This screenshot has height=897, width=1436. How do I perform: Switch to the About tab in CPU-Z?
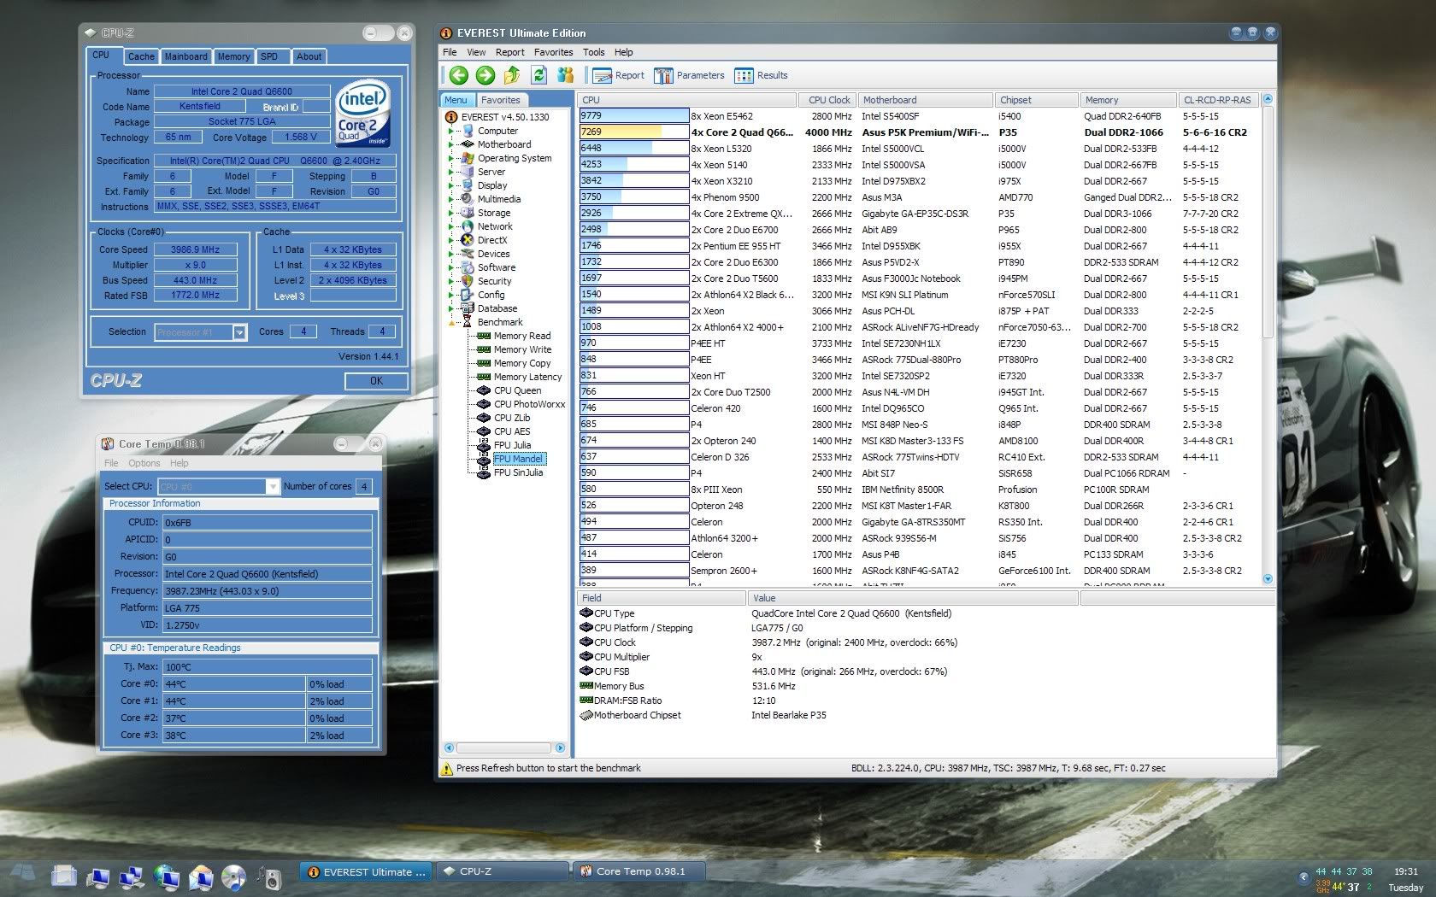(309, 56)
